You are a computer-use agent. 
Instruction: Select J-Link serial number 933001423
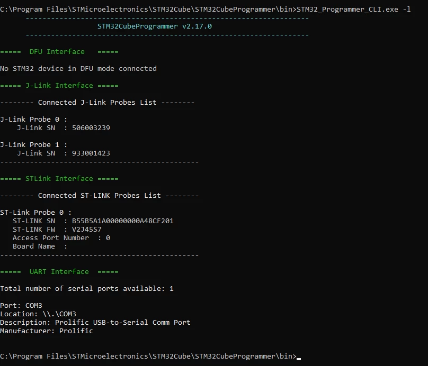click(x=91, y=153)
